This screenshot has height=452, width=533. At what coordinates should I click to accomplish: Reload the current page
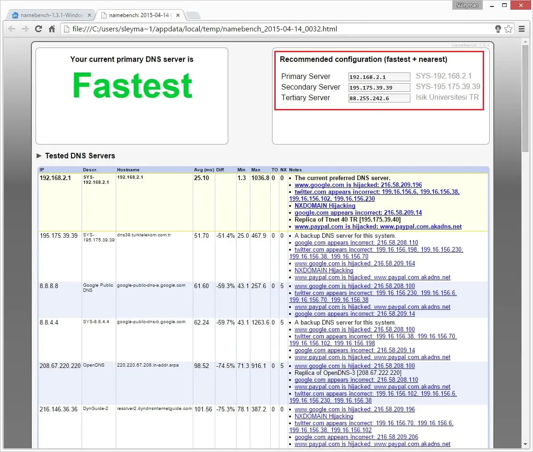(x=39, y=29)
